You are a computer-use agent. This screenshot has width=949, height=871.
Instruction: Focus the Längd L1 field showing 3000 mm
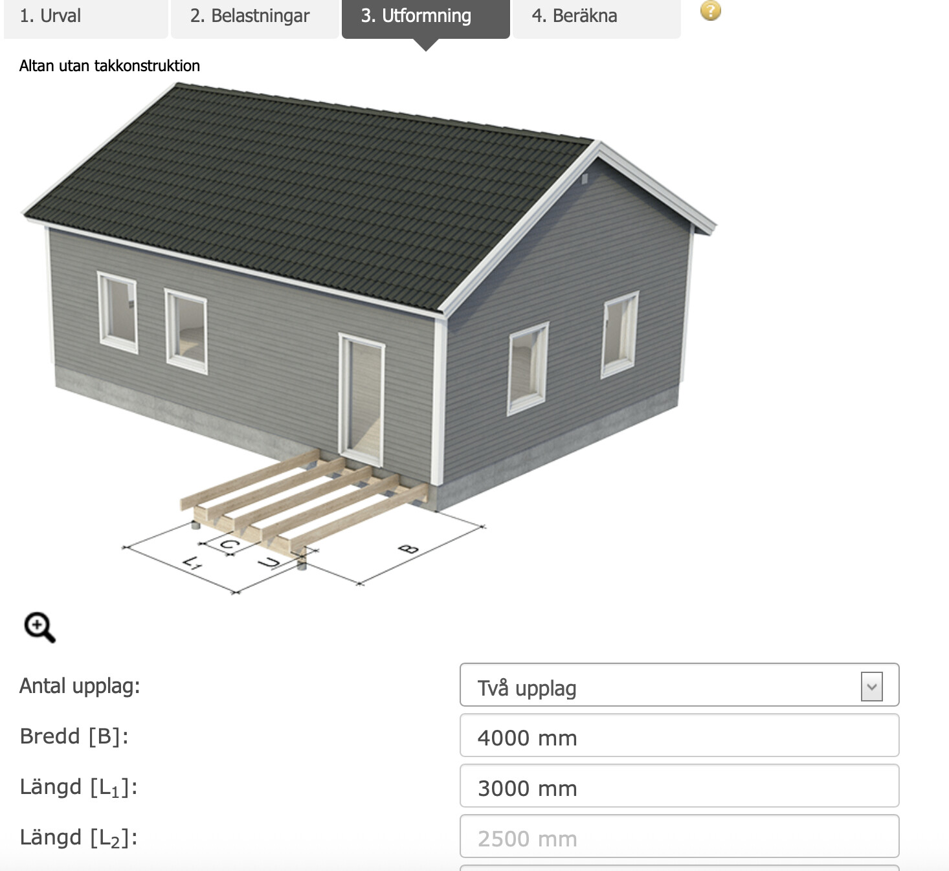coord(678,786)
